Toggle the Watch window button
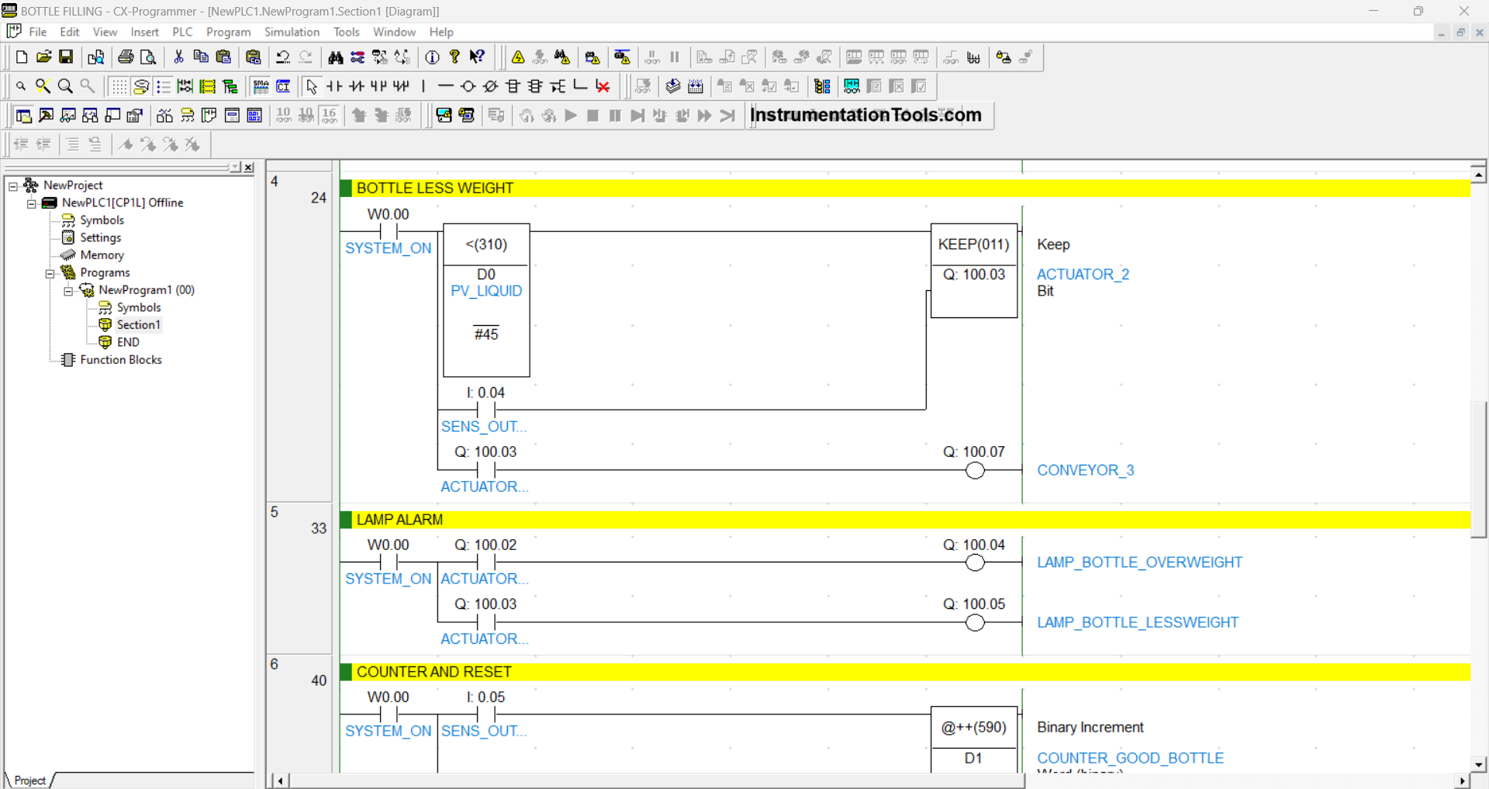 coord(68,116)
